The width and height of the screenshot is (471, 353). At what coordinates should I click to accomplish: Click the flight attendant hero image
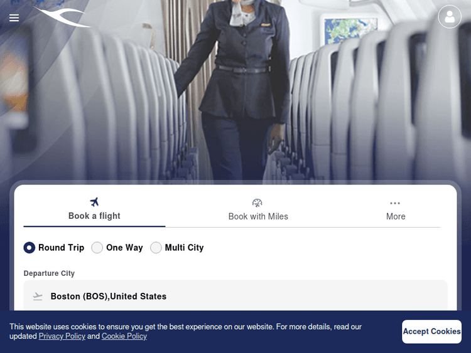click(235, 90)
